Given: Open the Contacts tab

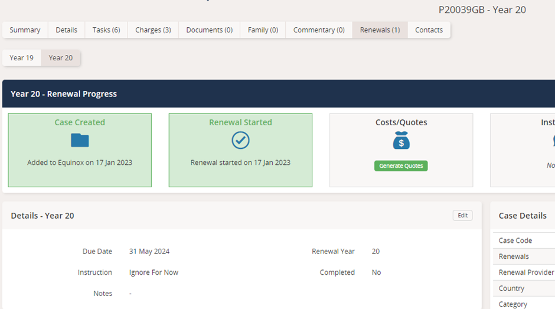Looking at the screenshot, I should click(429, 30).
